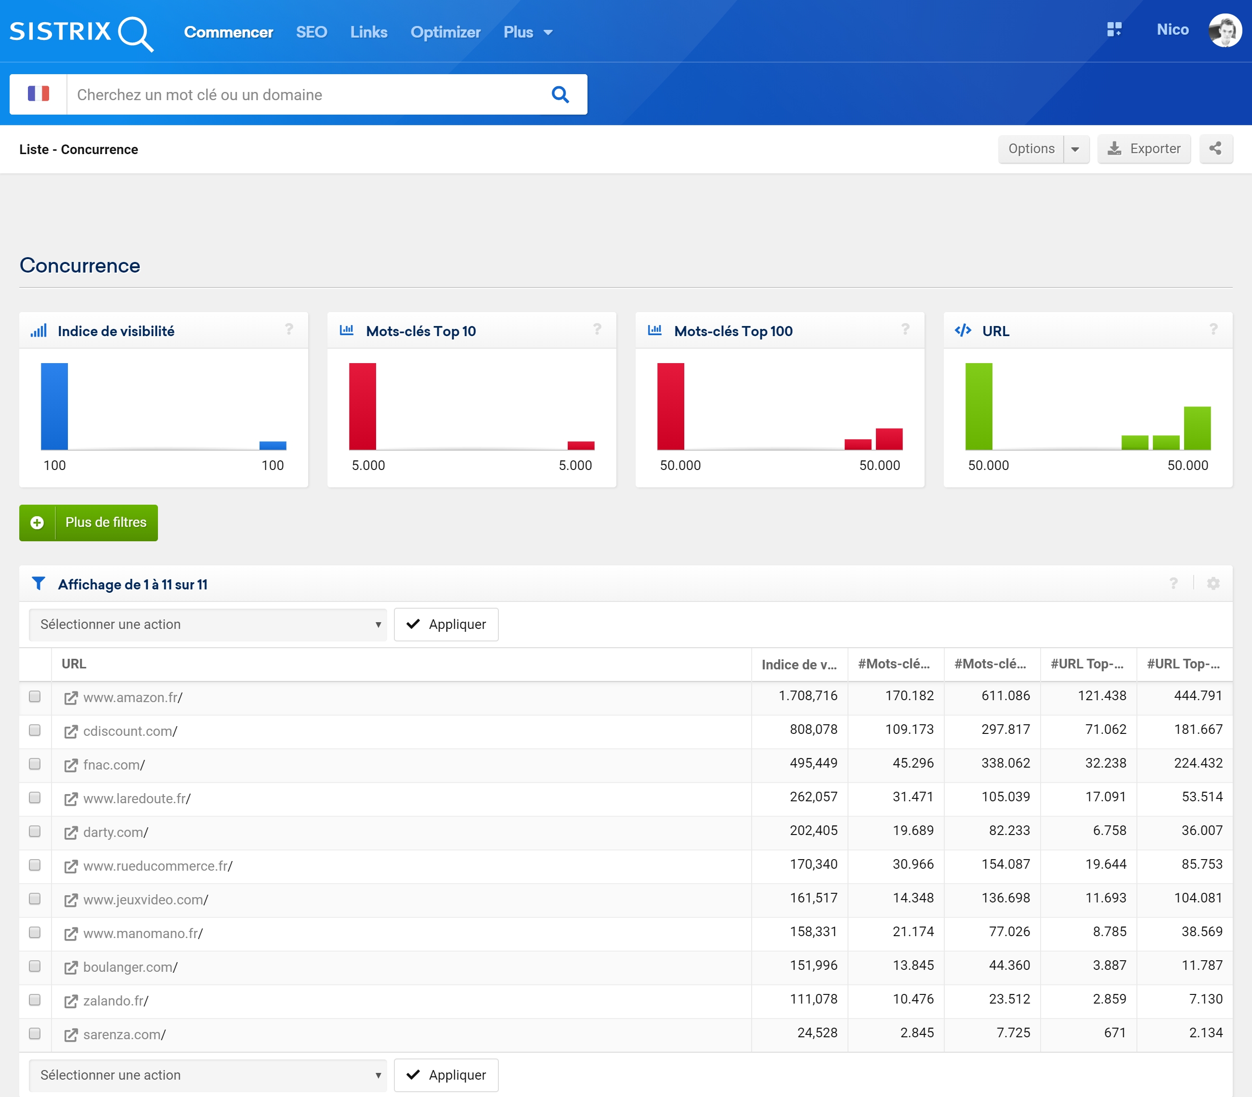1252x1097 pixels.
Task: Click the top Appliquer button
Action: point(446,625)
